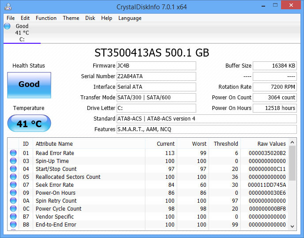Image resolution: width=304 pixels, height=238 pixels.
Task: Select the C: drive tab
Action: point(22,33)
